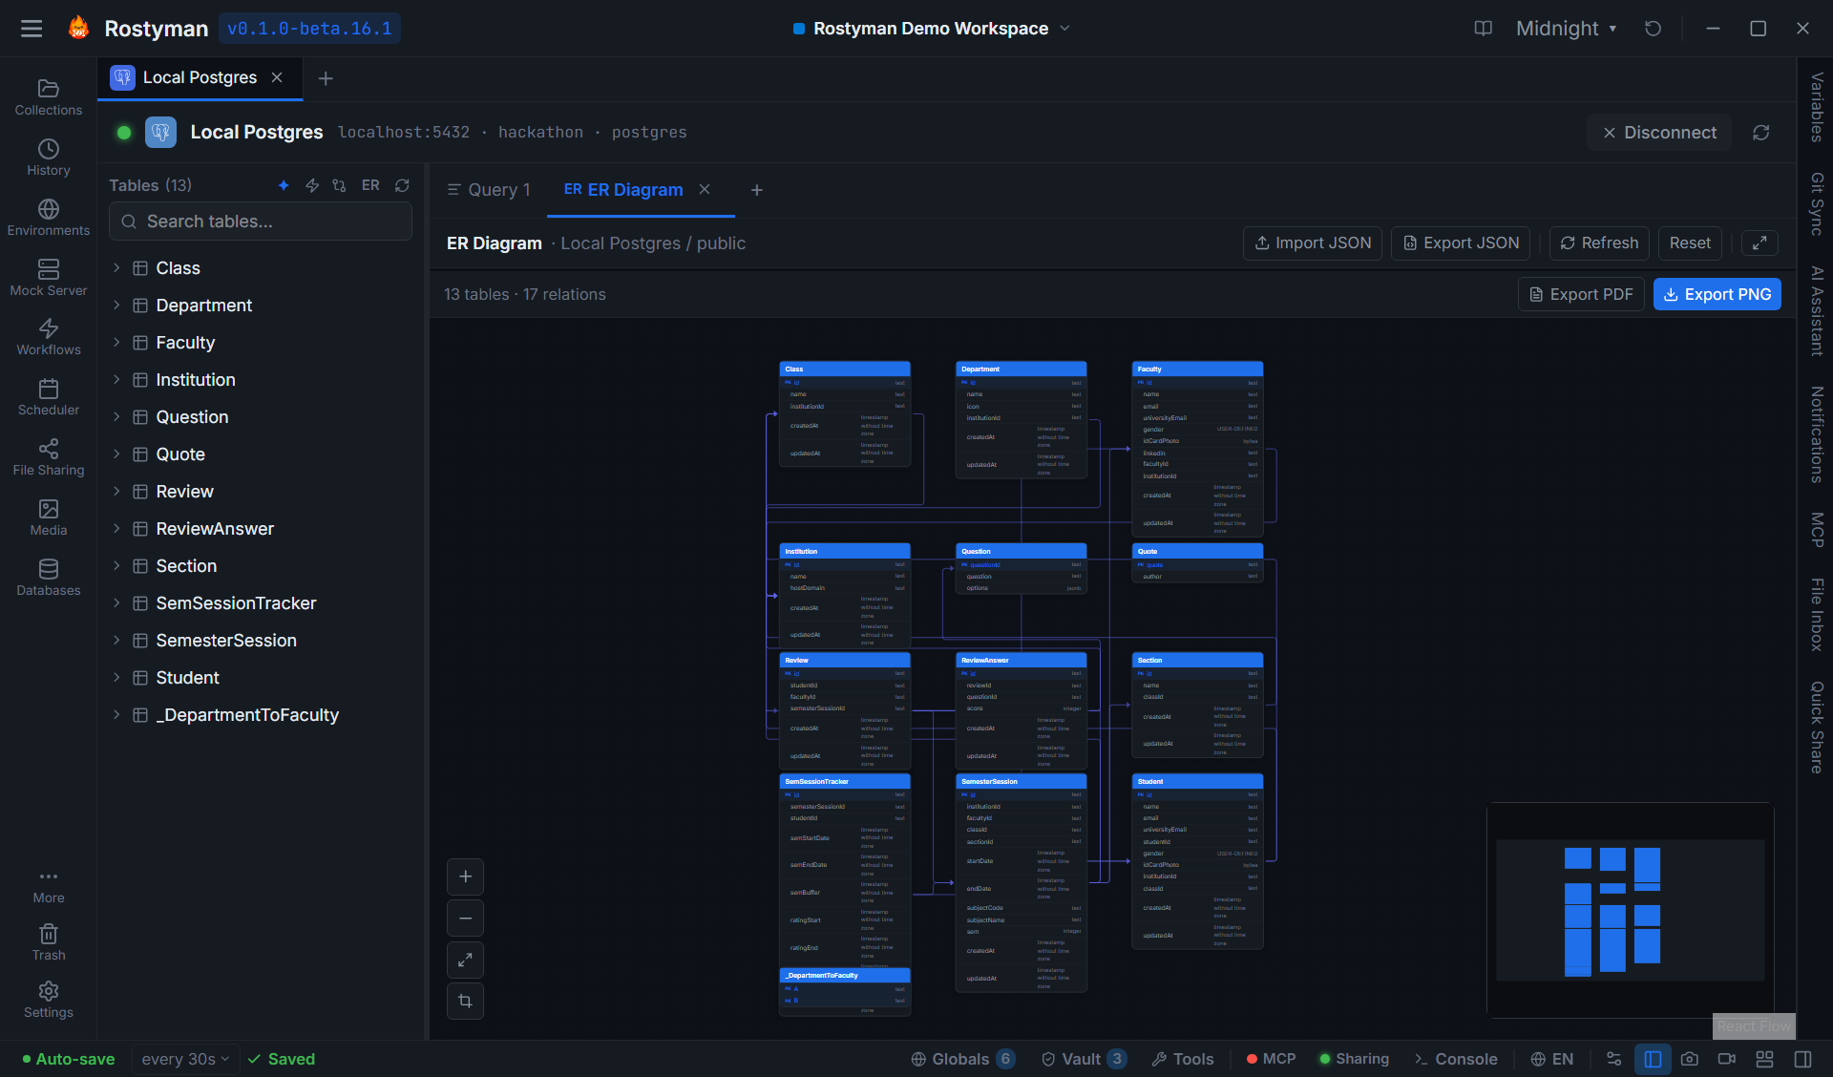Open the Git Sync side panel
1833x1077 pixels.
[1817, 203]
